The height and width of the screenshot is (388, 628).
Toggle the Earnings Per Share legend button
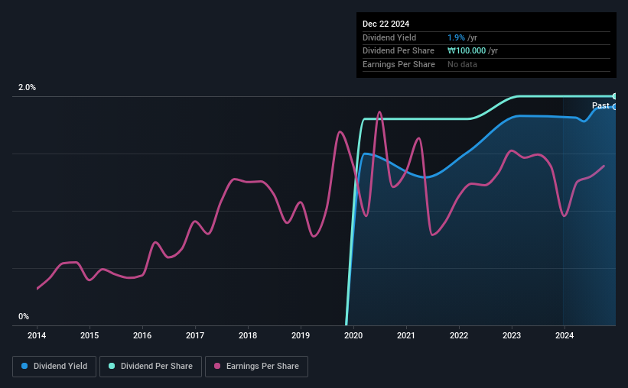(256, 367)
